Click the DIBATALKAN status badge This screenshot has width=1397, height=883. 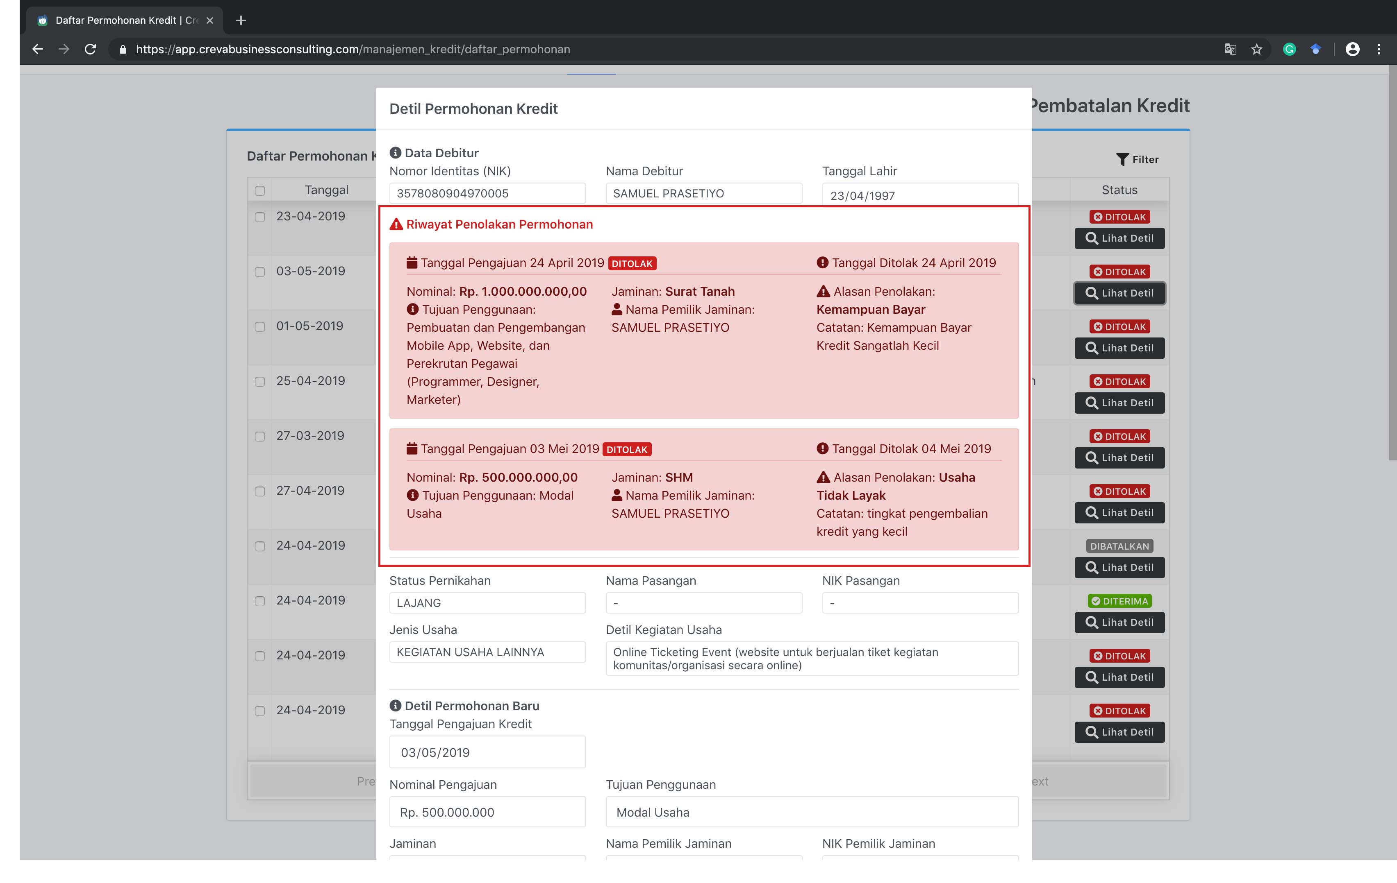(1119, 546)
